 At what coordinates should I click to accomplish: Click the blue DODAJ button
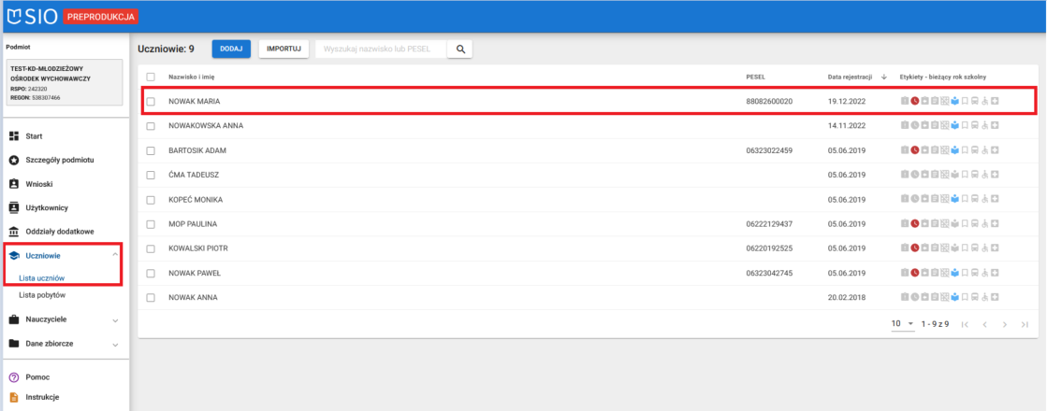(x=231, y=50)
